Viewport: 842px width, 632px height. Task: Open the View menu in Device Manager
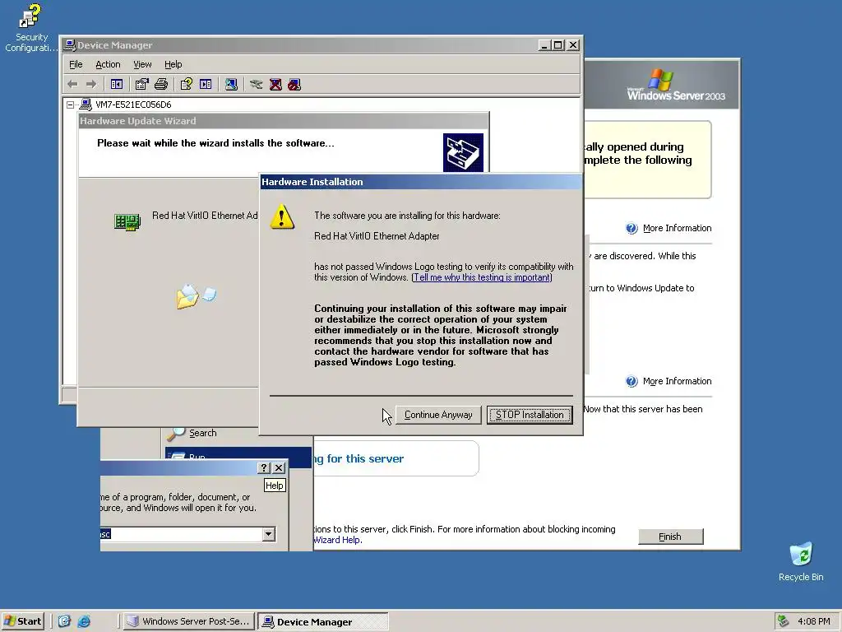point(142,64)
